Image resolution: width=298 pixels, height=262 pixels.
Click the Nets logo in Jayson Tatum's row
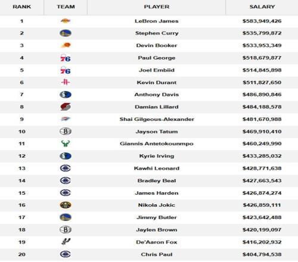(x=66, y=131)
